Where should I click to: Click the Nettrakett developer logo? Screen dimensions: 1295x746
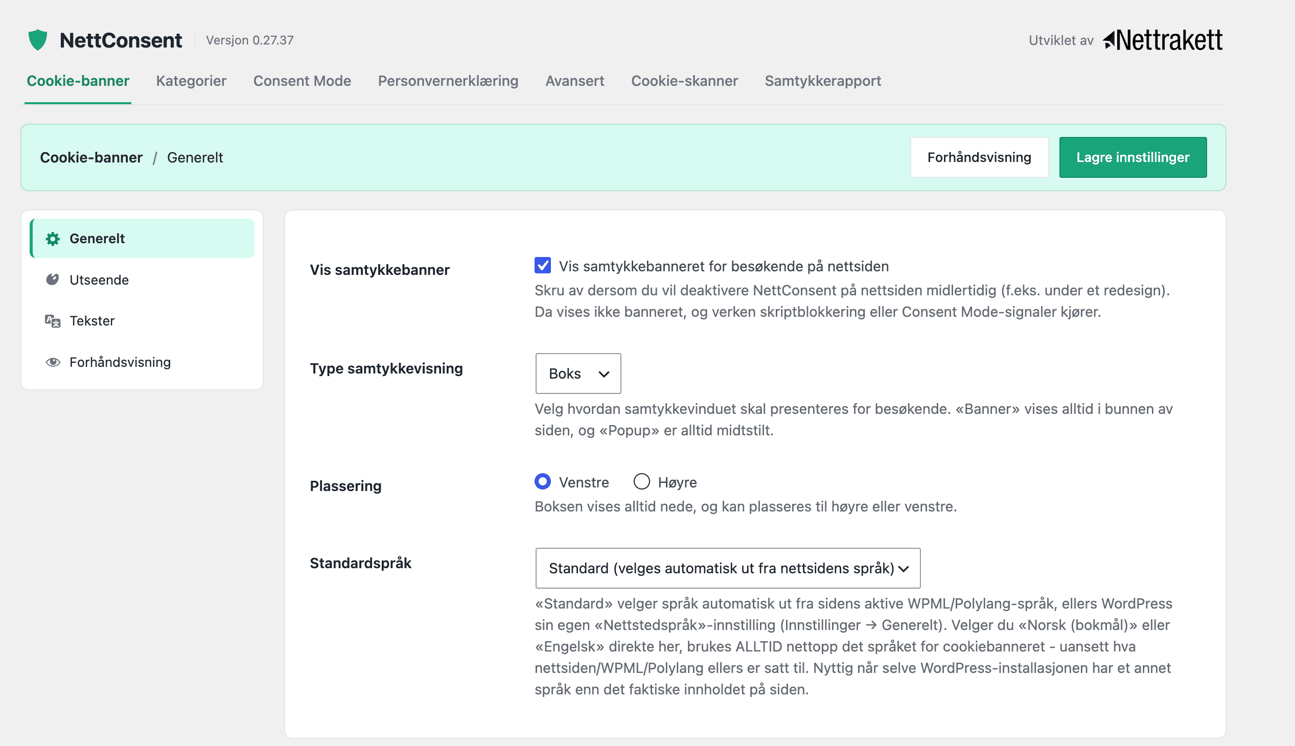click(x=1162, y=40)
